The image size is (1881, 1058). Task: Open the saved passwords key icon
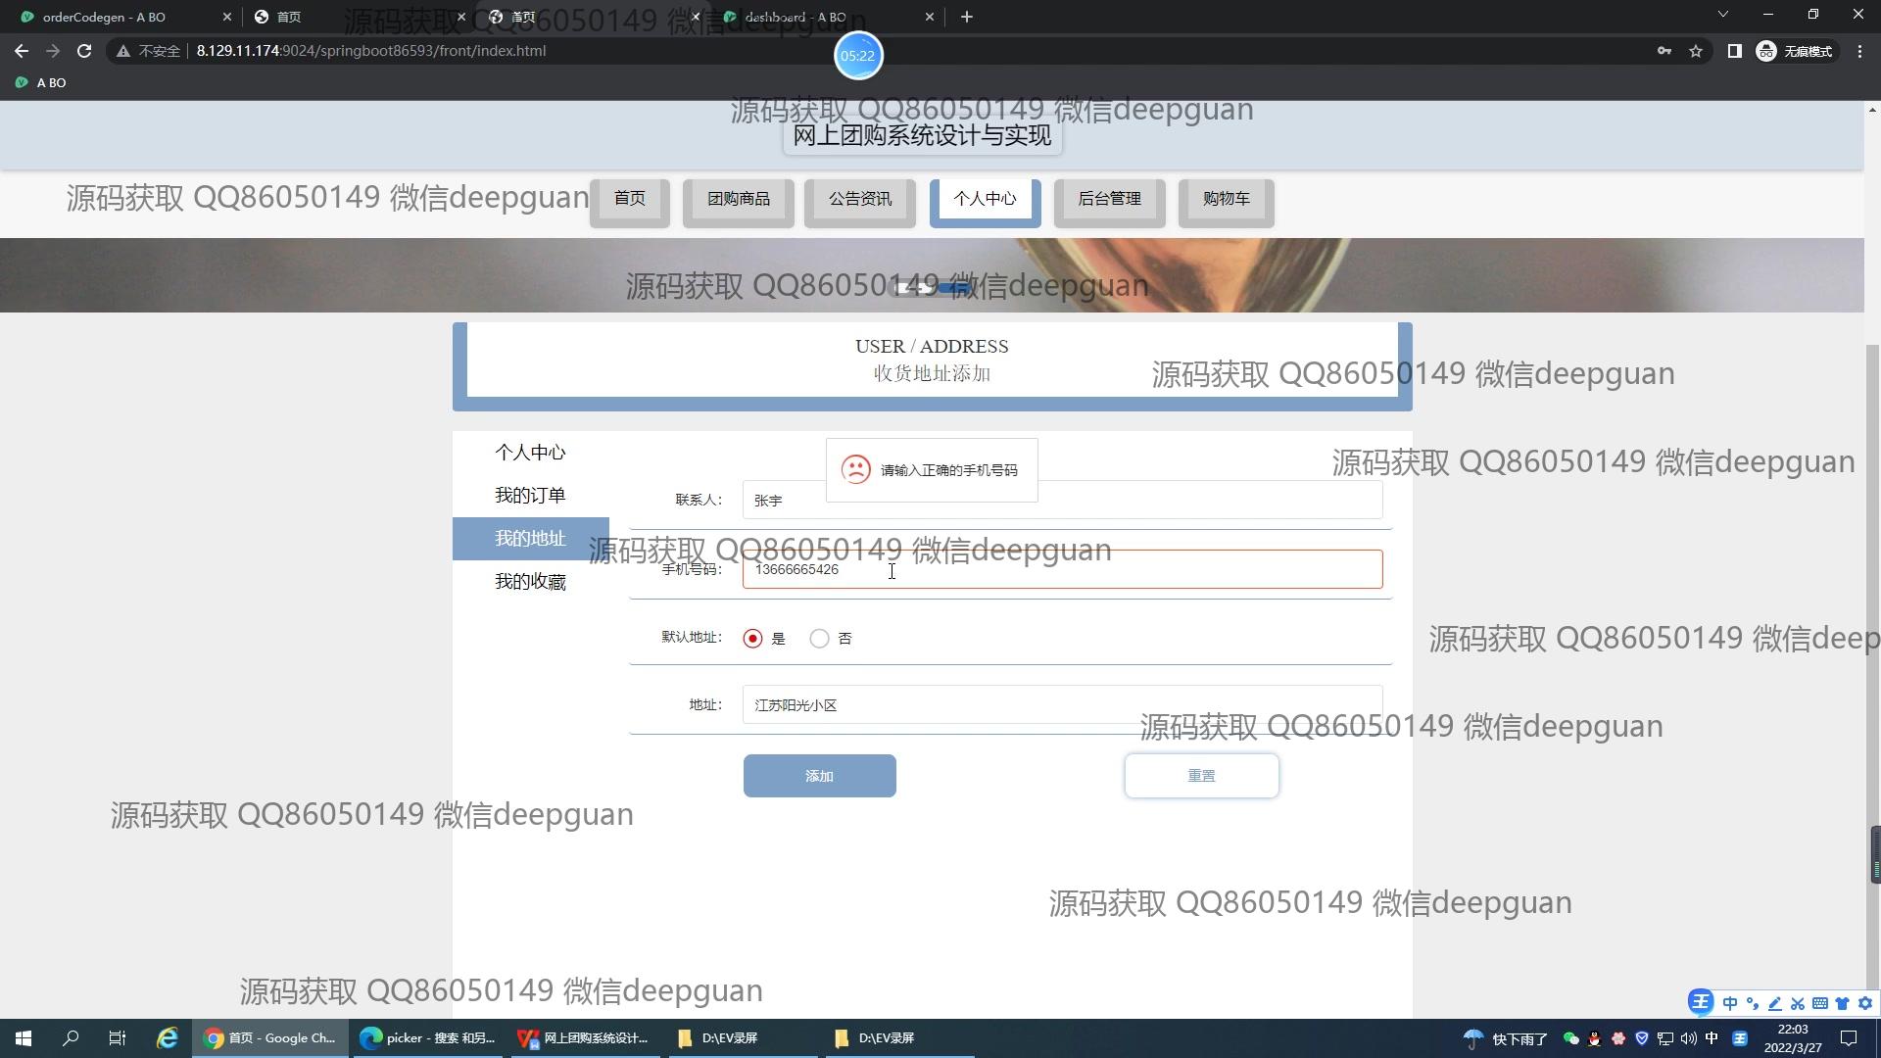coord(1664,51)
